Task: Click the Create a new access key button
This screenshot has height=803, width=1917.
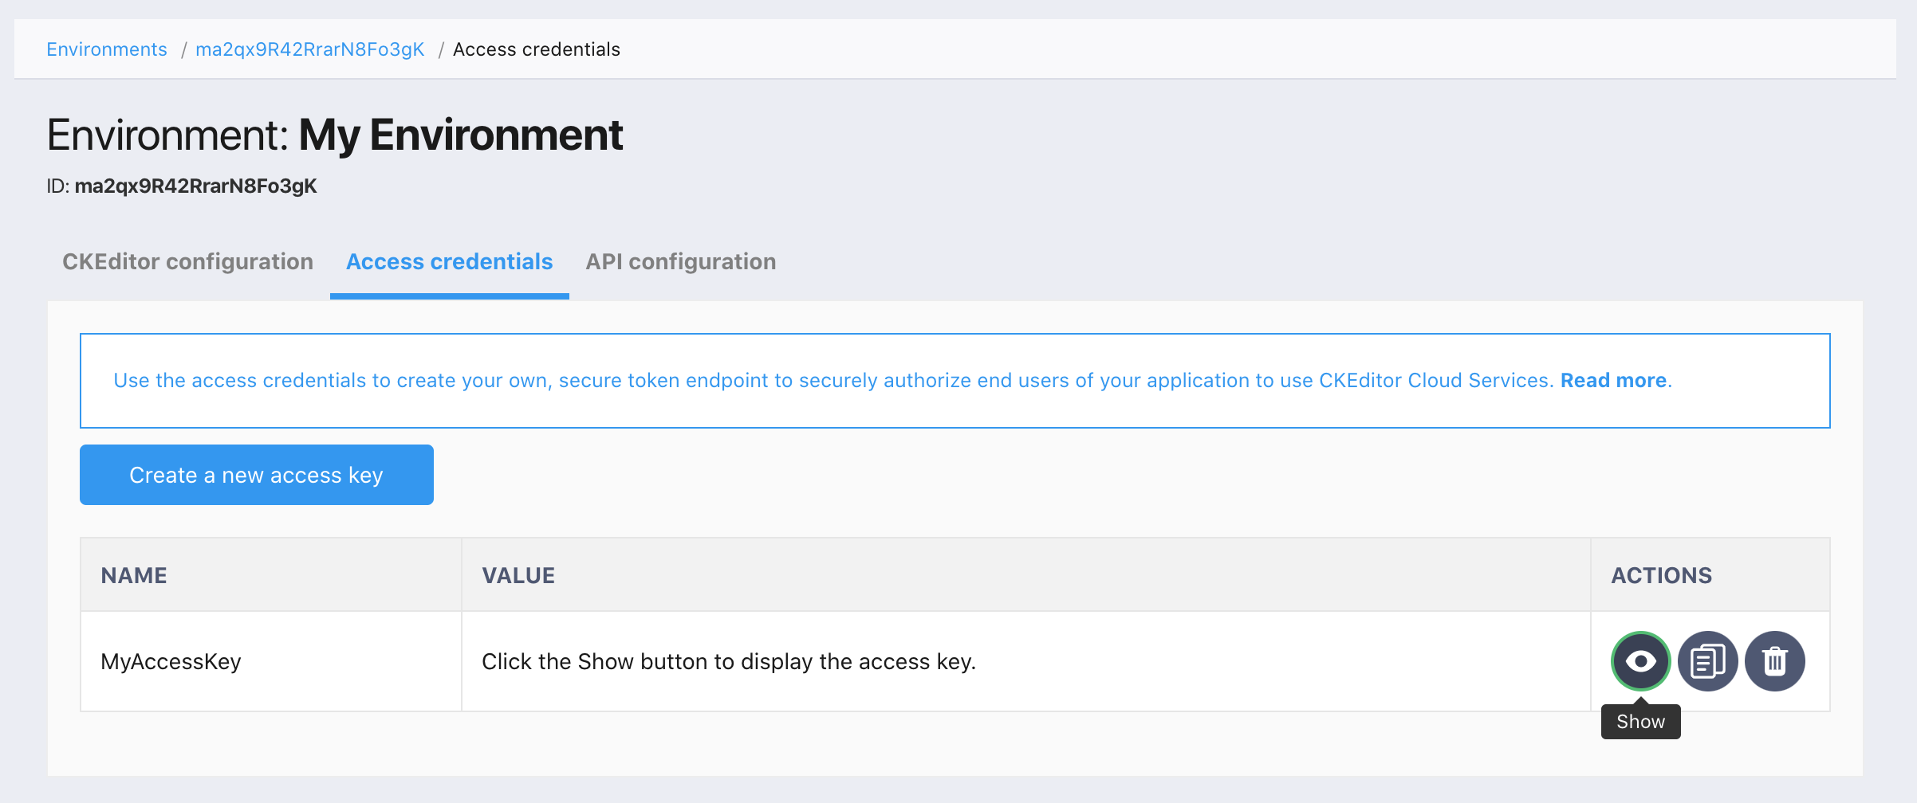Action: pyautogui.click(x=256, y=475)
